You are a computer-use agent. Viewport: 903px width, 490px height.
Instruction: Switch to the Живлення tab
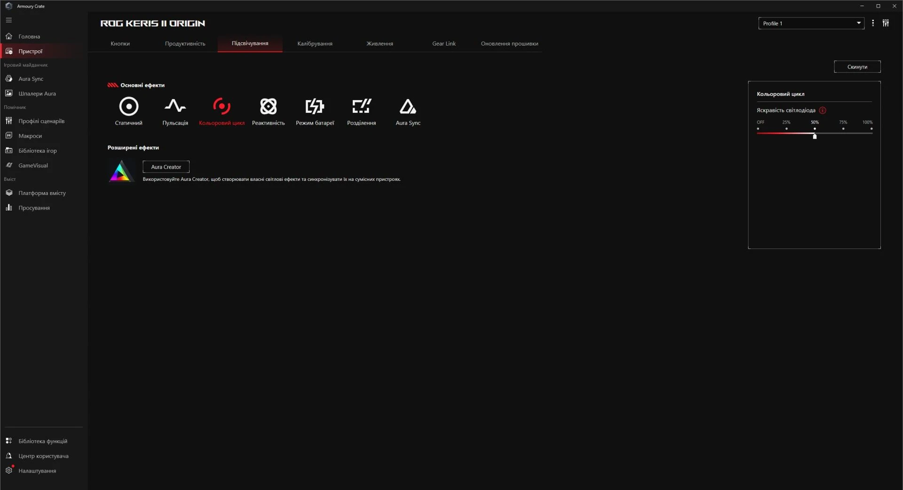(380, 44)
